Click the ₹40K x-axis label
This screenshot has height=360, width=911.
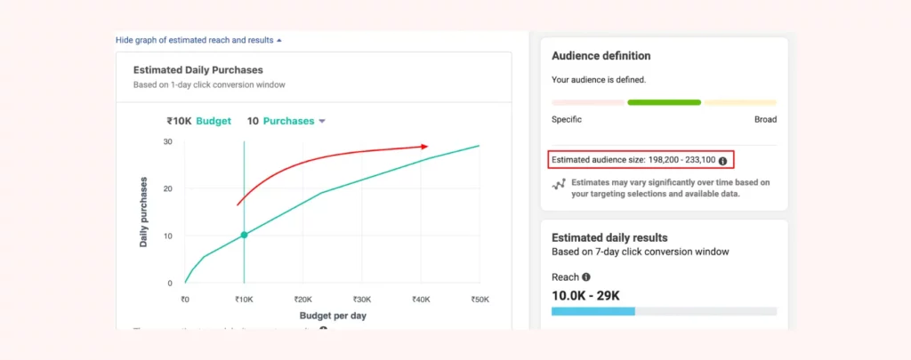(x=421, y=300)
